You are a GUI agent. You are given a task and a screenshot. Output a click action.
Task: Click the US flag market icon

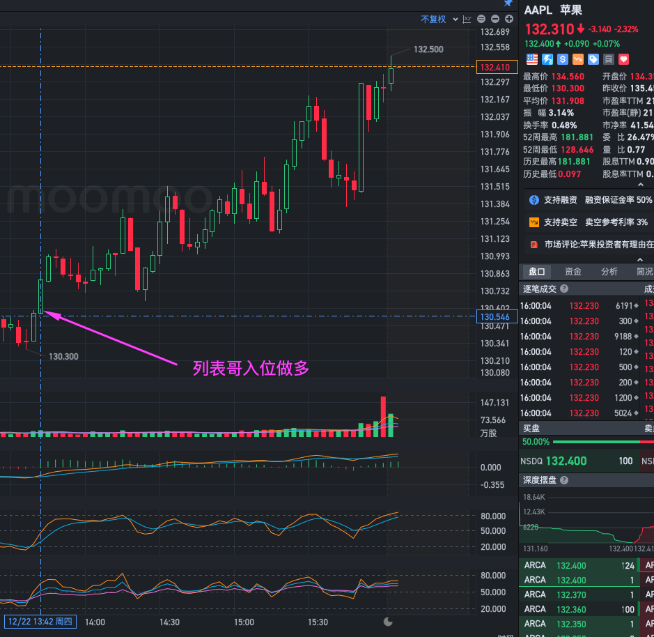coord(532,59)
